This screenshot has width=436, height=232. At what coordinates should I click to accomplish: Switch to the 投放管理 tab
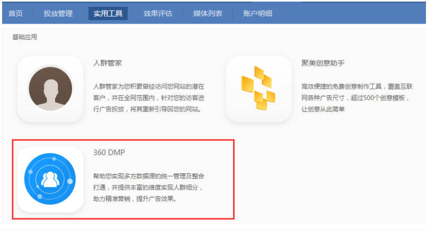point(58,13)
